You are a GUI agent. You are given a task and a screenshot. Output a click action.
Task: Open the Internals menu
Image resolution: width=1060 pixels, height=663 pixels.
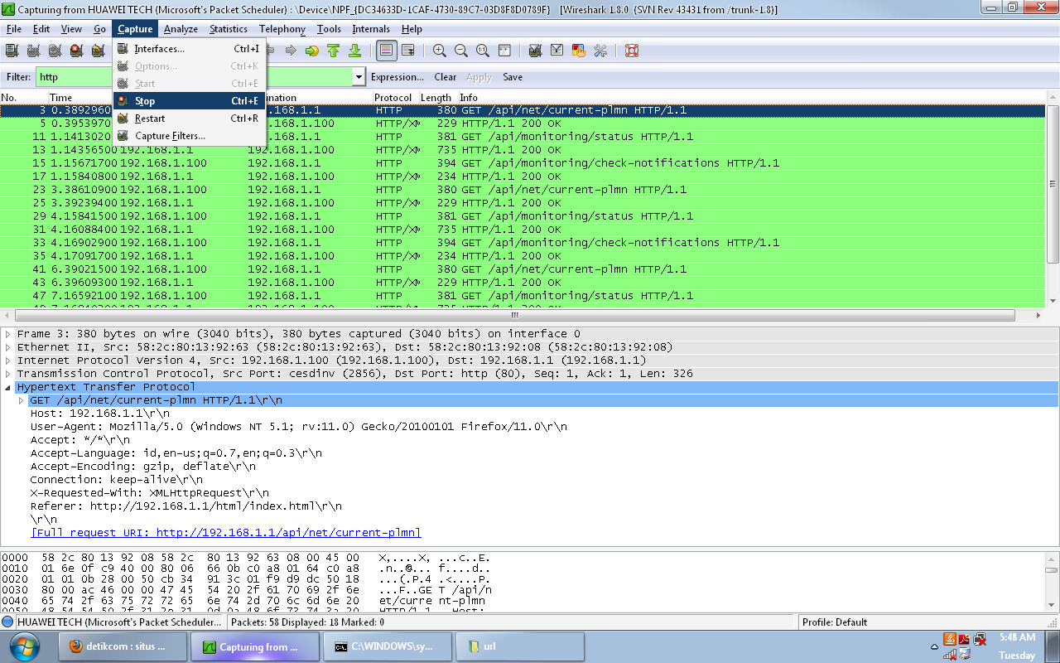[x=371, y=29]
